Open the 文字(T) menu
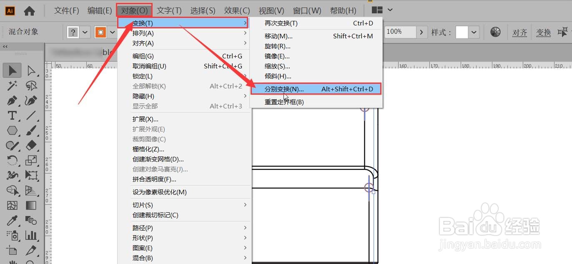 tap(169, 10)
